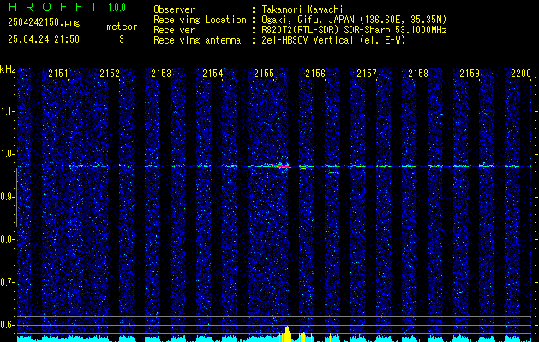Click the 2157 time marker
The height and width of the screenshot is (342, 539).
pos(367,74)
